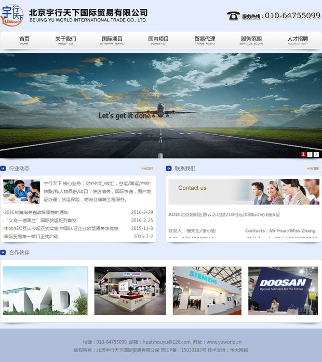Click the NYD partner thumbnail
This screenshot has height=362, width=322.
click(45, 290)
